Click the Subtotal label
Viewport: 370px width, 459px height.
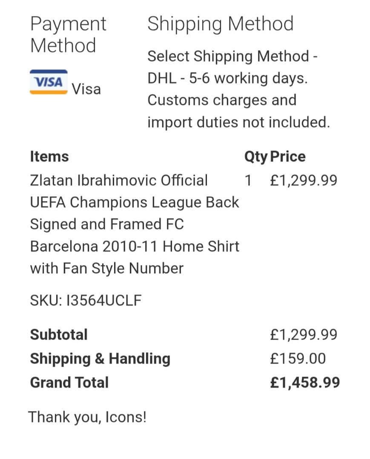click(59, 334)
